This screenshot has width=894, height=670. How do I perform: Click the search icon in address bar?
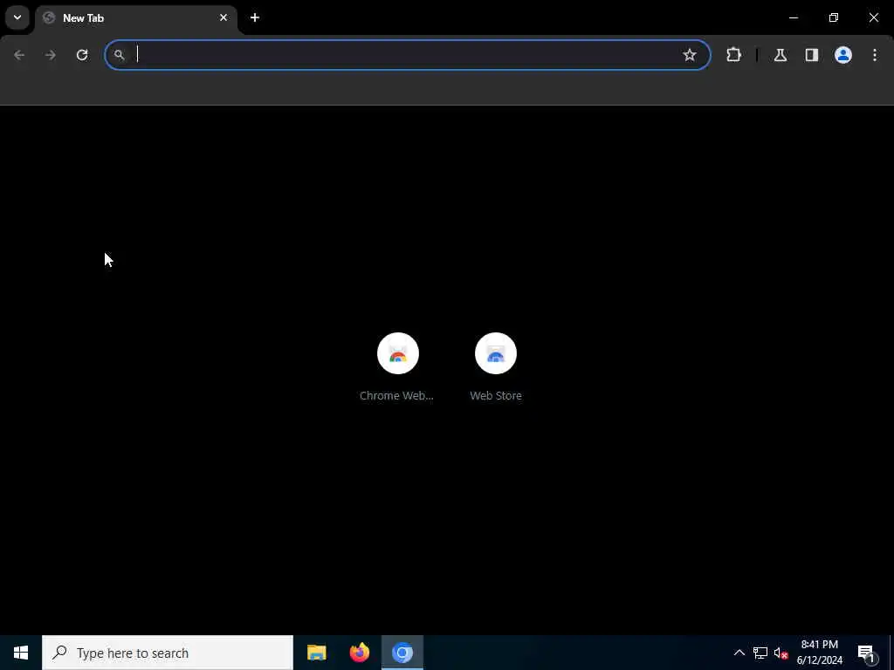click(x=119, y=55)
